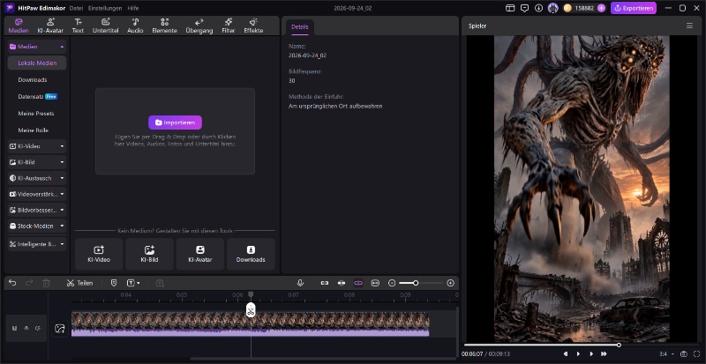Switch to the Audio tab

pos(135,26)
